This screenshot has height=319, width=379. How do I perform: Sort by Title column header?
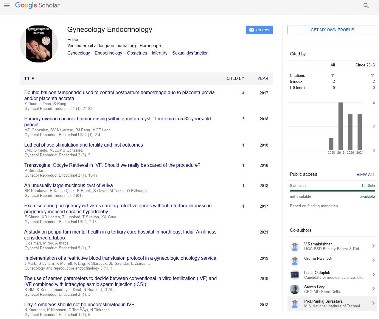click(x=29, y=79)
